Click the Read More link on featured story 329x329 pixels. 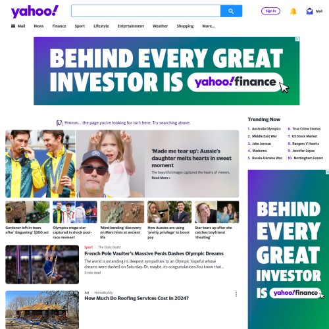click(161, 178)
